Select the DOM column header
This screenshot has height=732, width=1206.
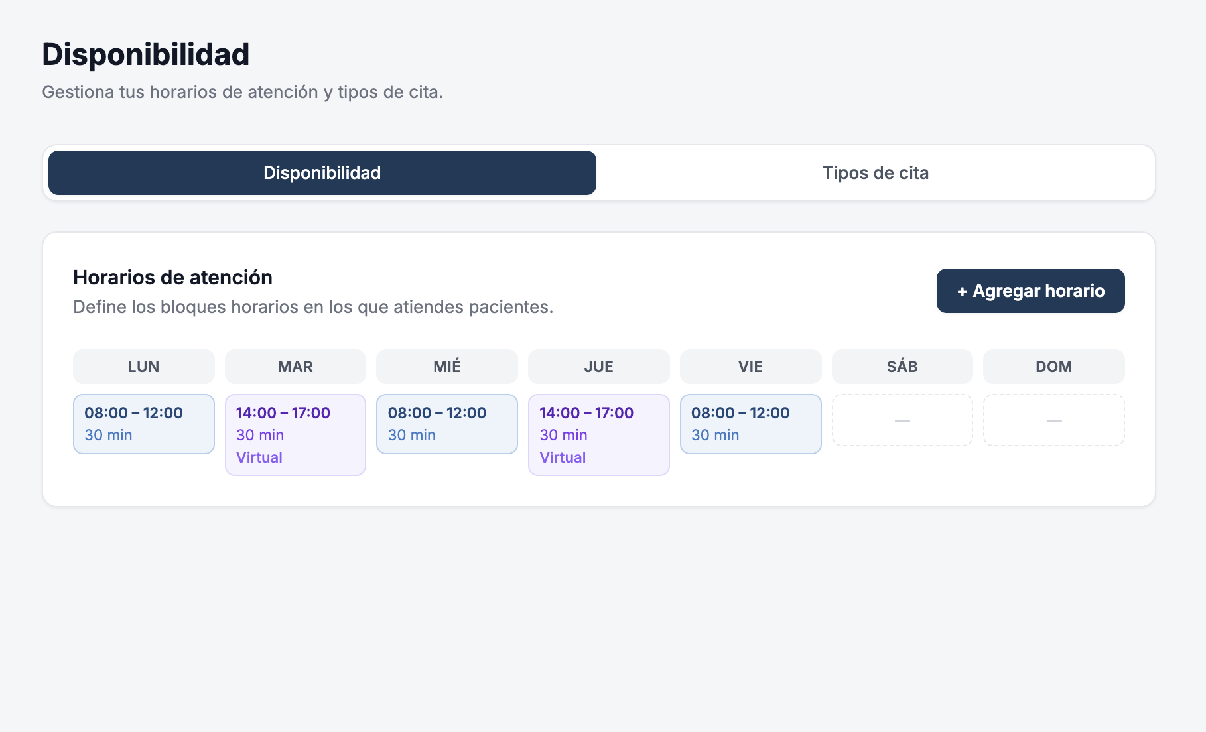click(x=1053, y=366)
